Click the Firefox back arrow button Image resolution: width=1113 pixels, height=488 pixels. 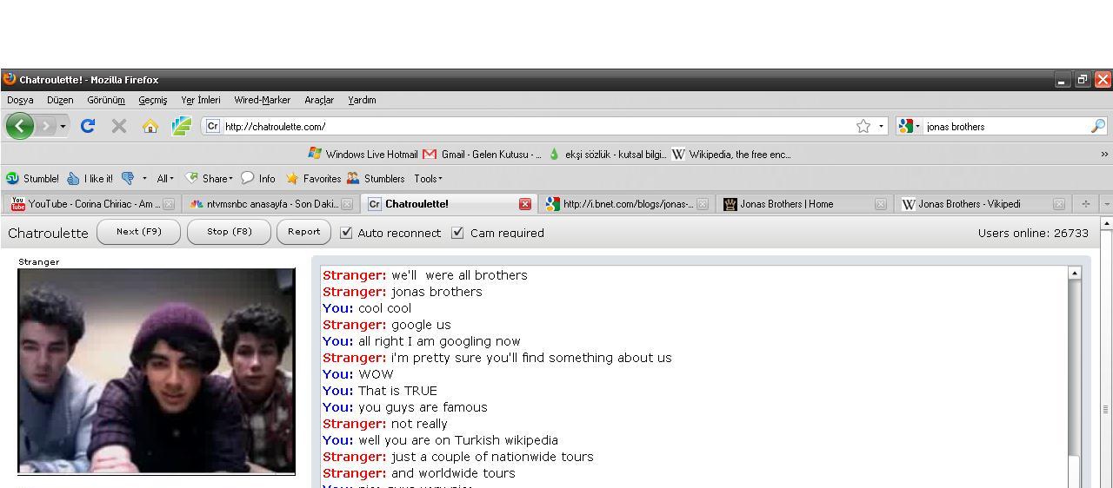coord(20,126)
